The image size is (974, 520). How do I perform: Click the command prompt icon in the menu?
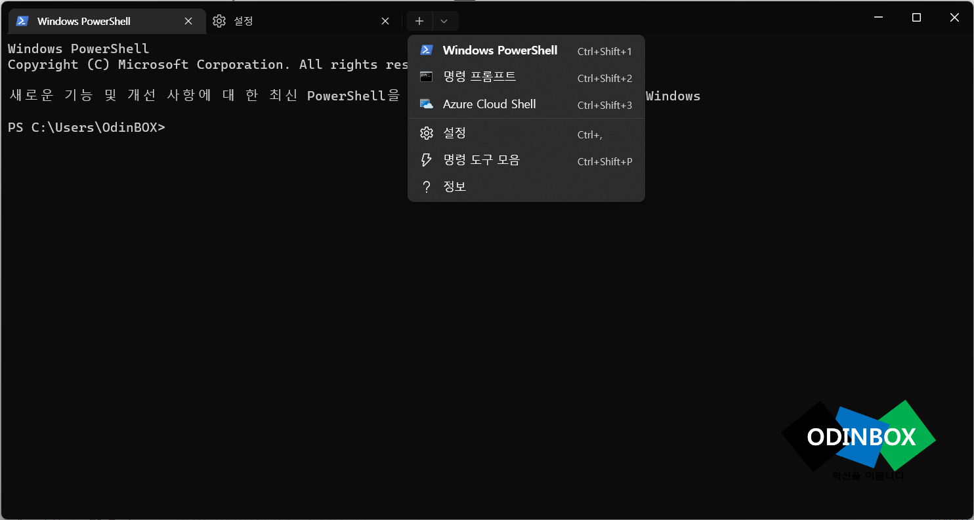tap(427, 77)
